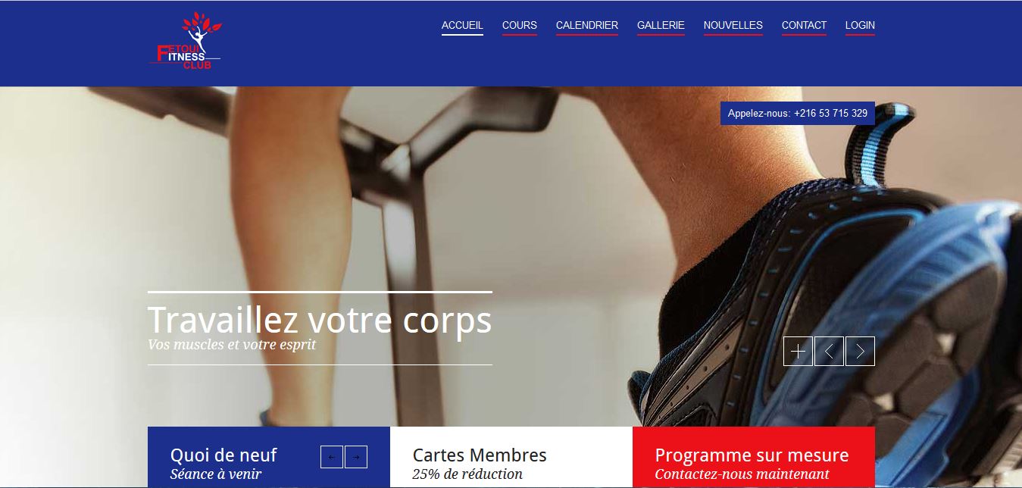Open the ACCUEIL menu item
The image size is (1022, 488).
click(x=462, y=26)
